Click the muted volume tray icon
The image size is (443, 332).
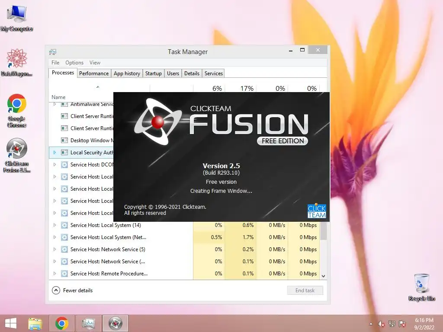click(x=381, y=324)
